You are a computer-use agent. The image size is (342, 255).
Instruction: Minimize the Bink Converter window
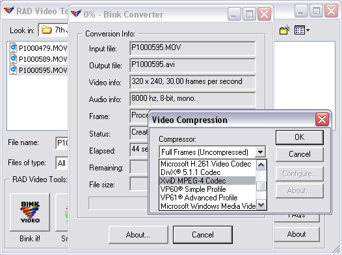point(234,14)
